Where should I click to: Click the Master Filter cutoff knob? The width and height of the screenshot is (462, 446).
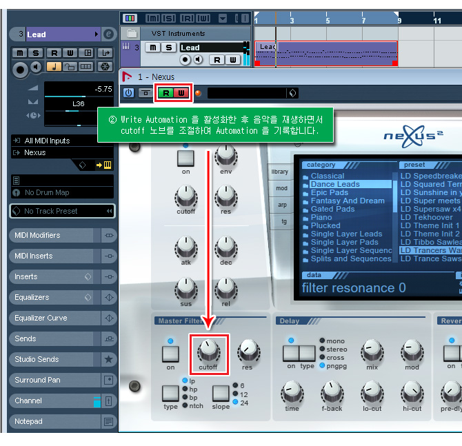tap(209, 351)
